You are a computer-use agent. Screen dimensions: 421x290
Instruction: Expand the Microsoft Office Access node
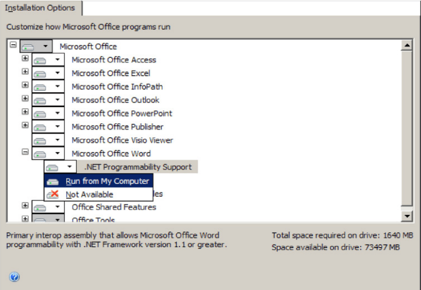[25, 58]
